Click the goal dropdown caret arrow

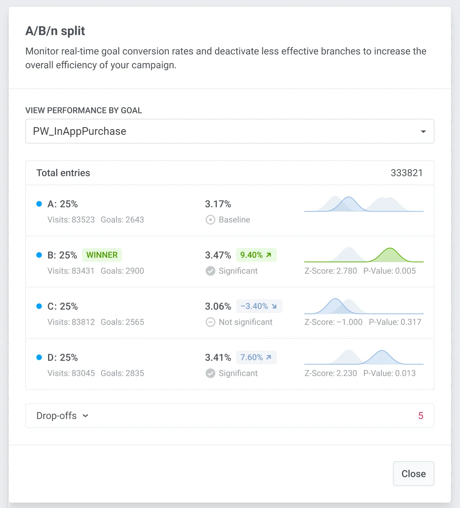tap(423, 132)
